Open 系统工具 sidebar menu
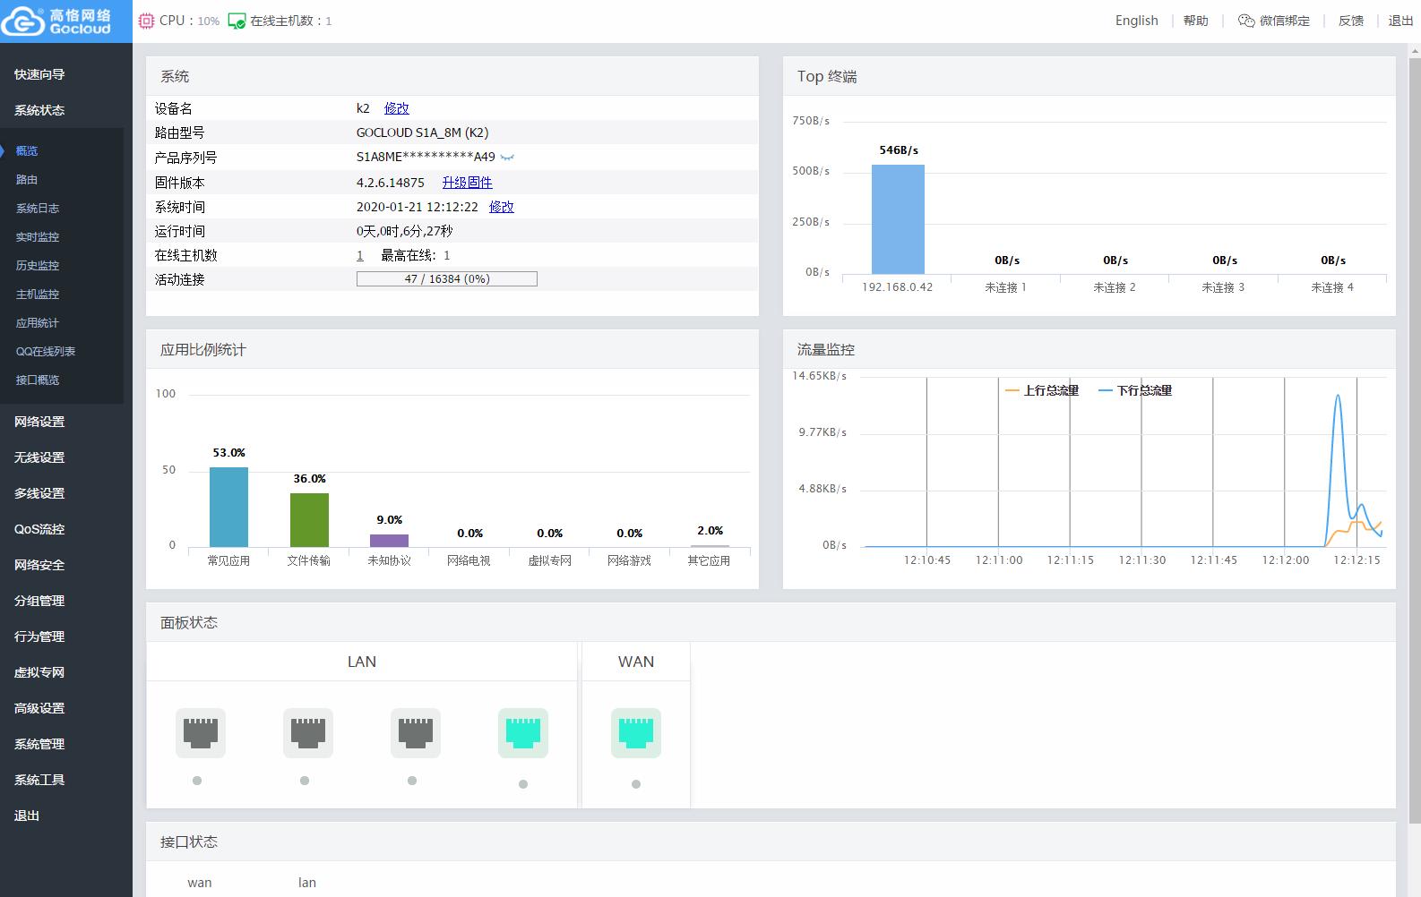Image resolution: width=1421 pixels, height=897 pixels. point(39,780)
